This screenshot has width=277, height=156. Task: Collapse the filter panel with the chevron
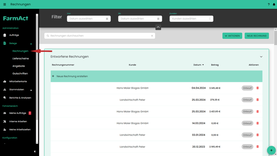point(158,27)
